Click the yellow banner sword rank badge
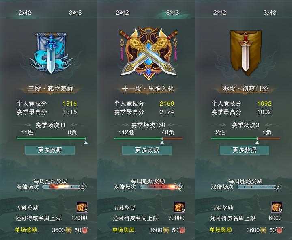292x240 pixels. (245, 53)
